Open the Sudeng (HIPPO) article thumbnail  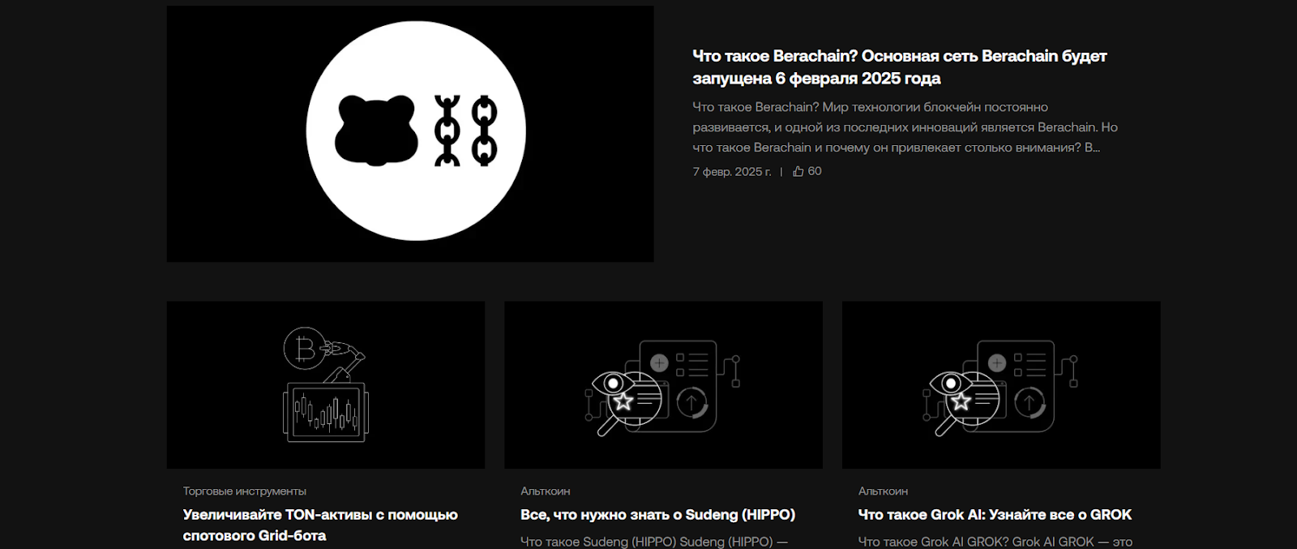663,385
